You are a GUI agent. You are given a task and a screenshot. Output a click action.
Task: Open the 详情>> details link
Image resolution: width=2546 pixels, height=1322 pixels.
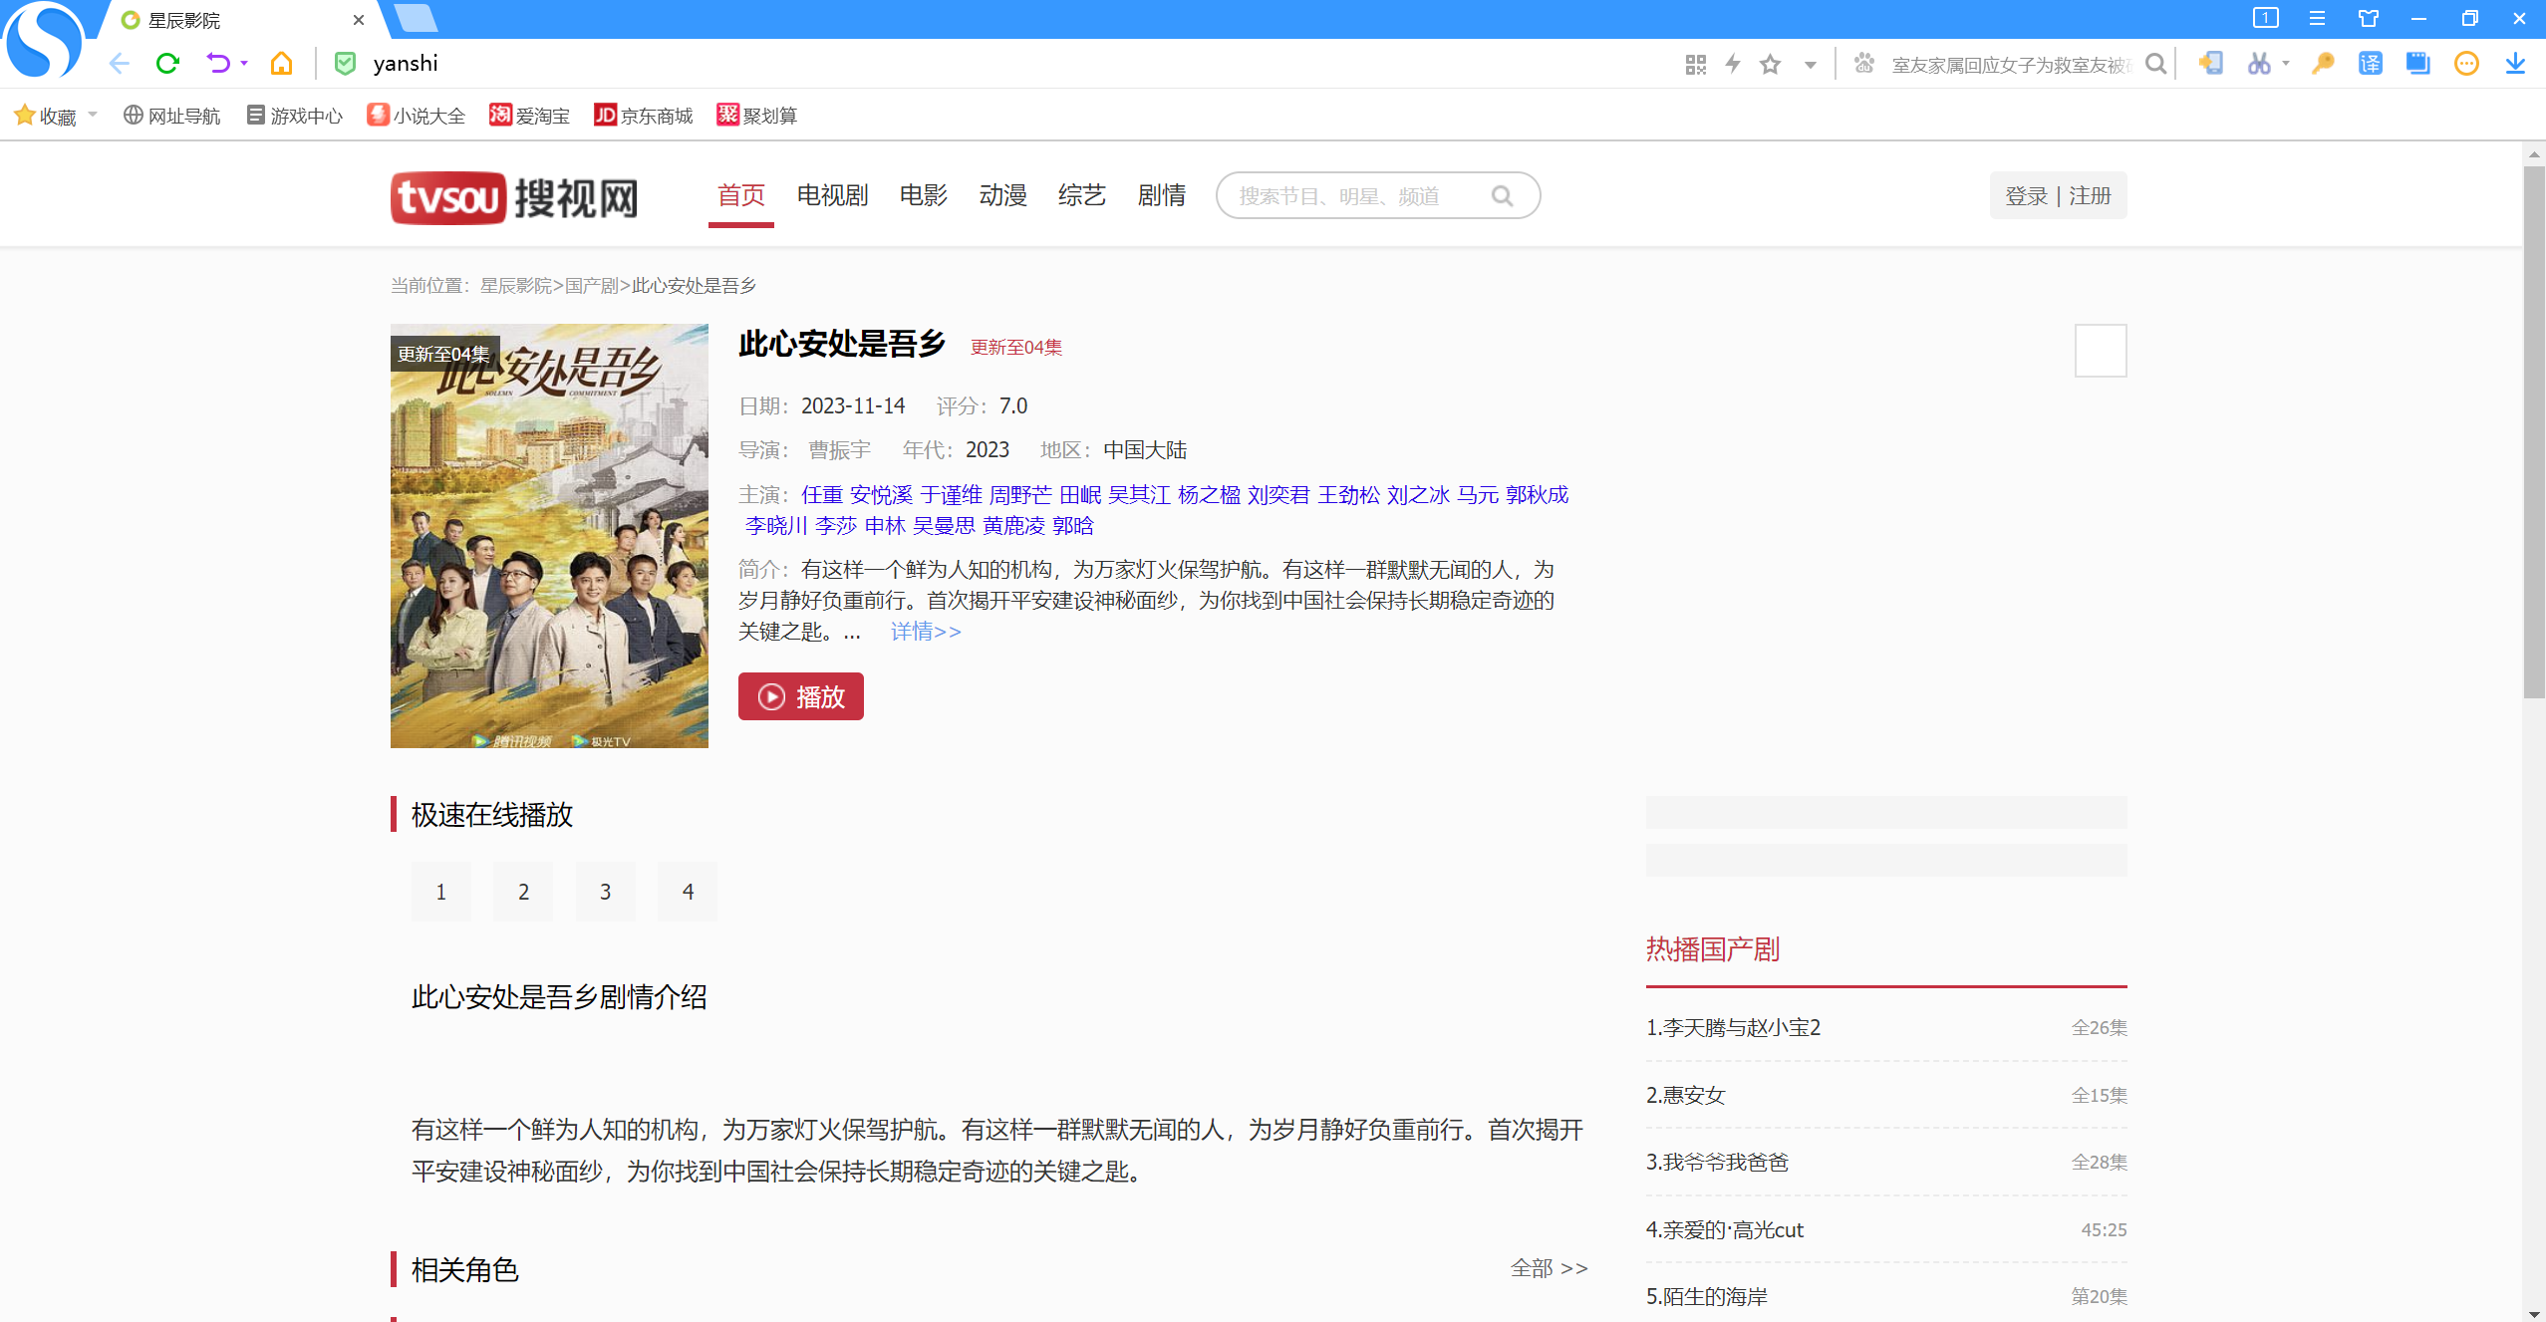point(926,632)
